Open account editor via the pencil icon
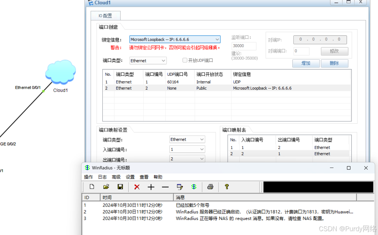 click(180, 187)
